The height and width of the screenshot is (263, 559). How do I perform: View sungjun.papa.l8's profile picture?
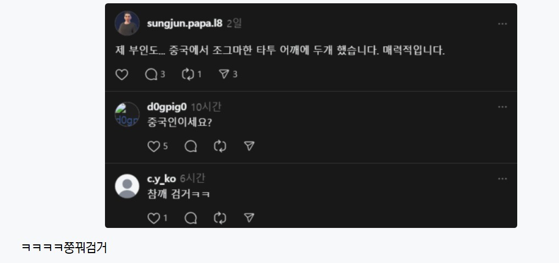pos(127,24)
